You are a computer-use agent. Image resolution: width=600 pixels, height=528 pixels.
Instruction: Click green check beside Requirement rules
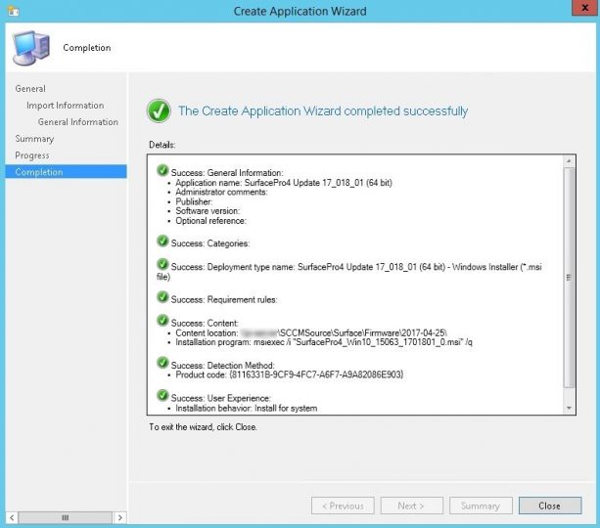click(162, 298)
